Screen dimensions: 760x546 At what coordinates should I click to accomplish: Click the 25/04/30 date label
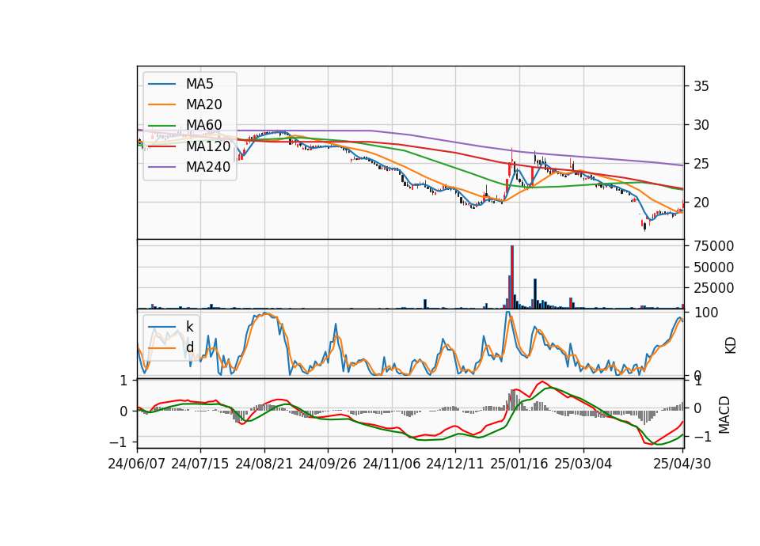(x=682, y=464)
